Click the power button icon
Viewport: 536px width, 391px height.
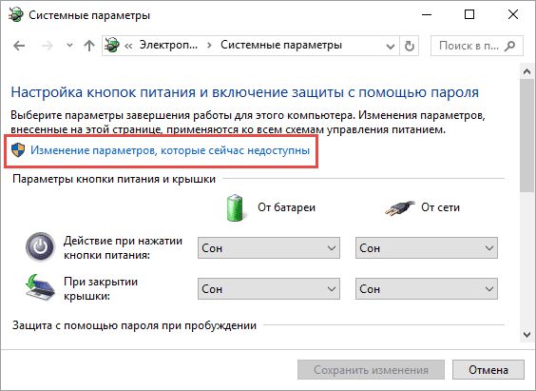pyautogui.click(x=40, y=246)
